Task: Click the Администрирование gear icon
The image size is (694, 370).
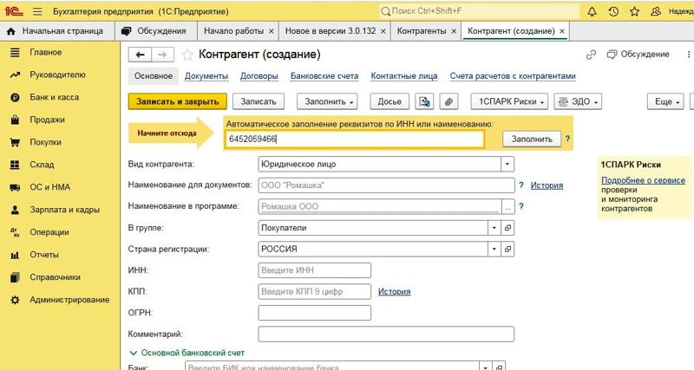Action: (15, 300)
